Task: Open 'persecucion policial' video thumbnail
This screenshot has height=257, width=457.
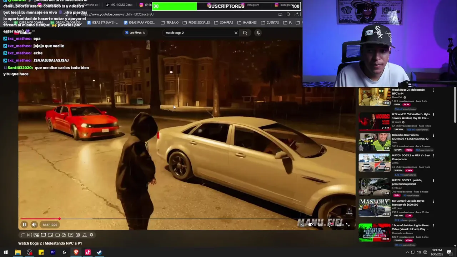Action: (375, 187)
